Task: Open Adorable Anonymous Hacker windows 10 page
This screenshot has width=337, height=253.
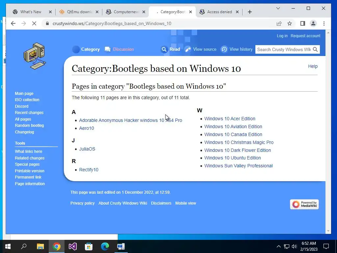Action: point(130,120)
